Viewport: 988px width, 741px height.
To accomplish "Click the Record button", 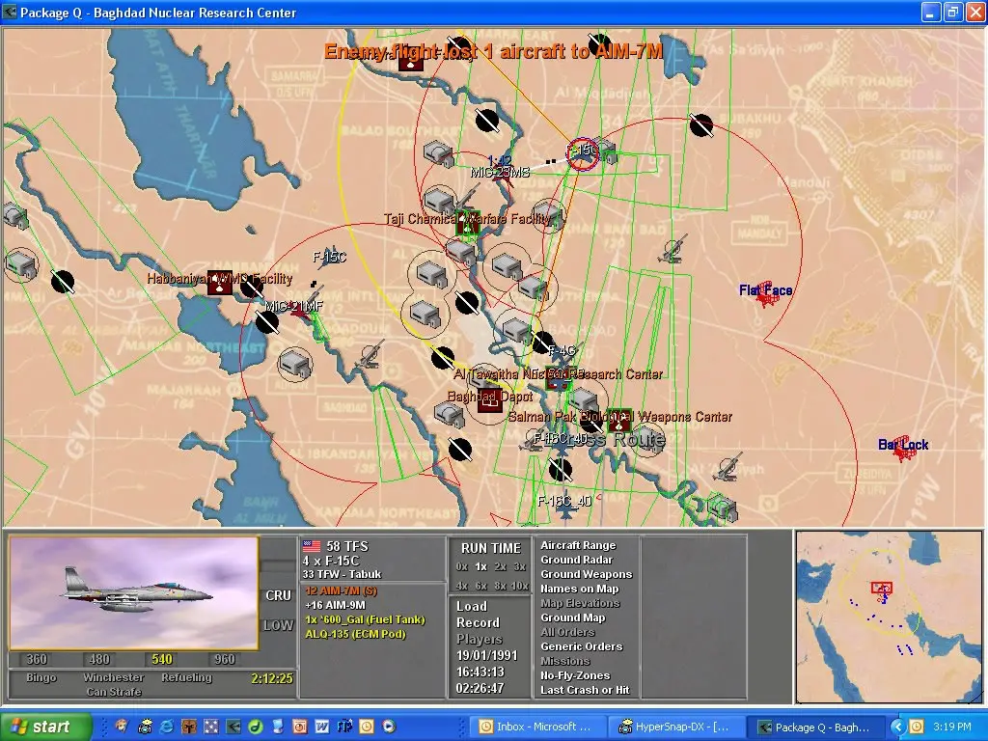I will 478,623.
